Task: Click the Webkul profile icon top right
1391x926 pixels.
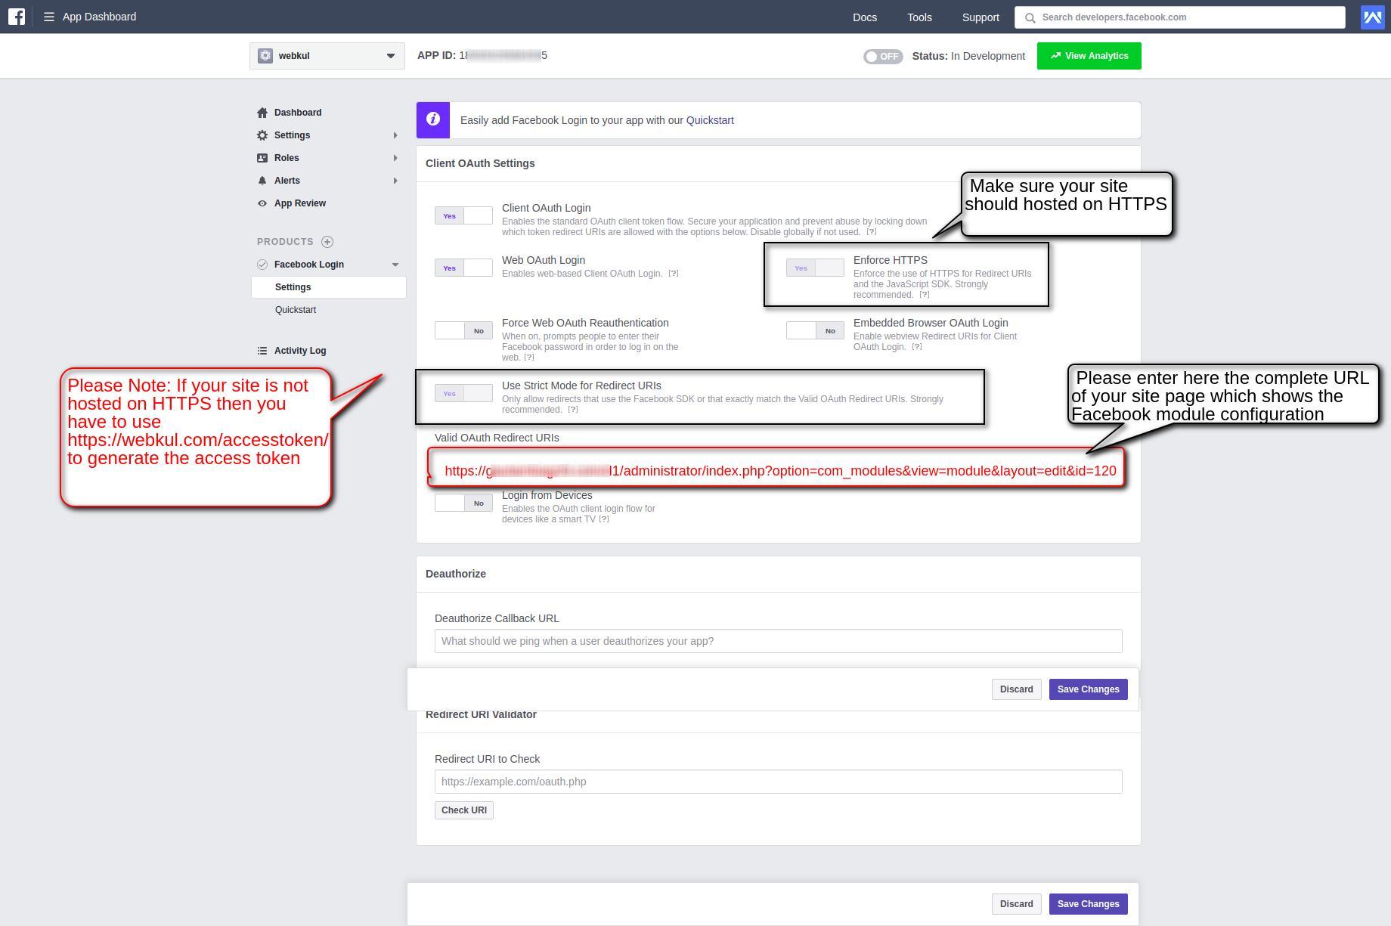Action: [1372, 17]
